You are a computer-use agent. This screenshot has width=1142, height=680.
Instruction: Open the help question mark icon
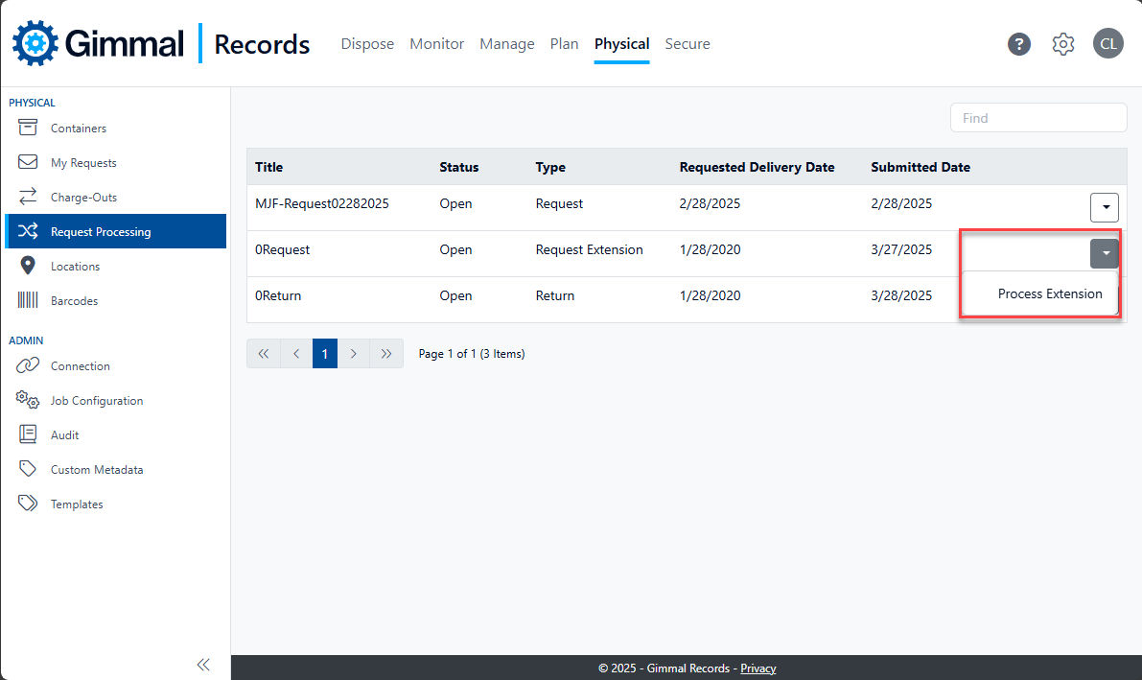click(x=1019, y=44)
